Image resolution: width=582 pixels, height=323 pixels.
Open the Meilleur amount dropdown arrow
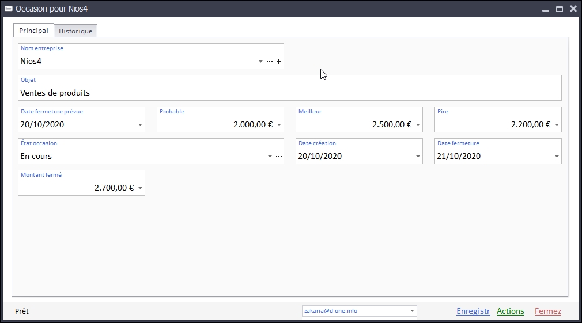(x=418, y=125)
